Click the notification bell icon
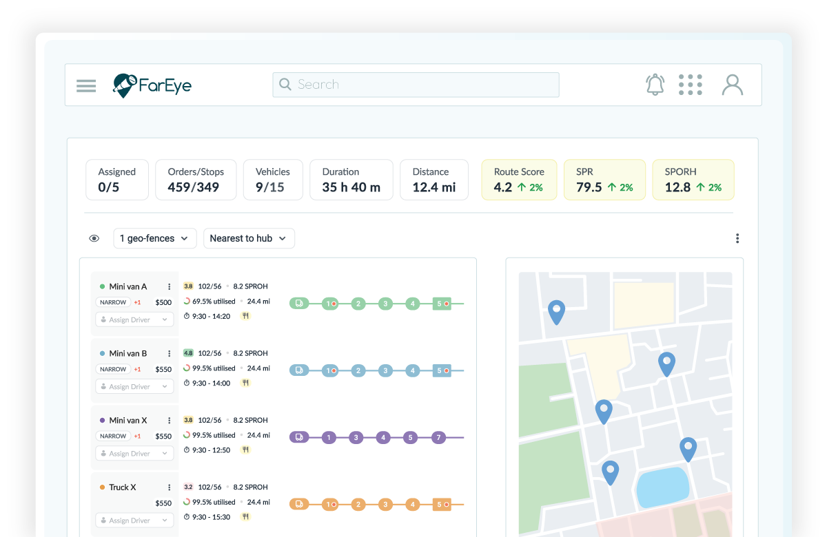 coord(655,85)
